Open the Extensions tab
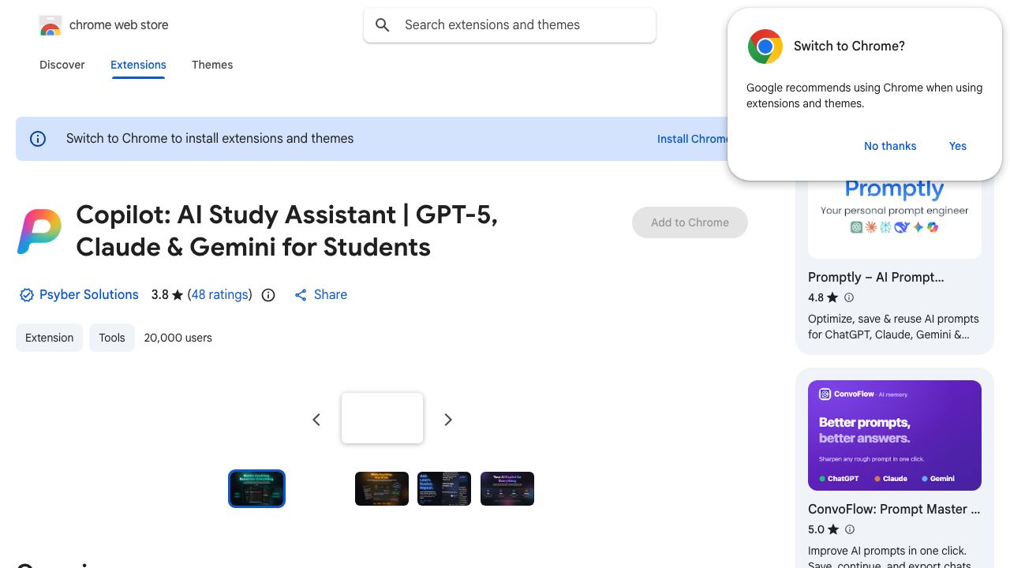This screenshot has height=568, width=1010. tap(138, 65)
